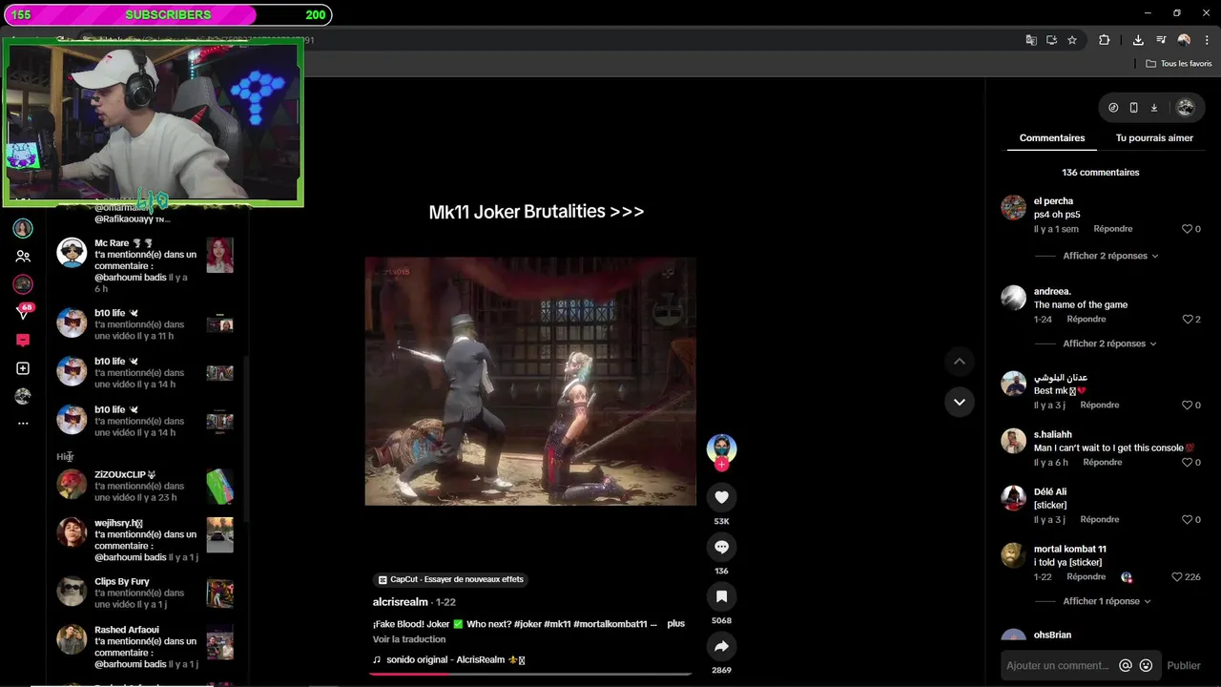
Task: Like andreea's comment
Action: (1187, 319)
